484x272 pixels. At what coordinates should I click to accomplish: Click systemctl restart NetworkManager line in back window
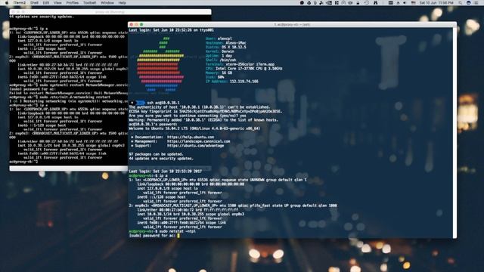pos(69,85)
